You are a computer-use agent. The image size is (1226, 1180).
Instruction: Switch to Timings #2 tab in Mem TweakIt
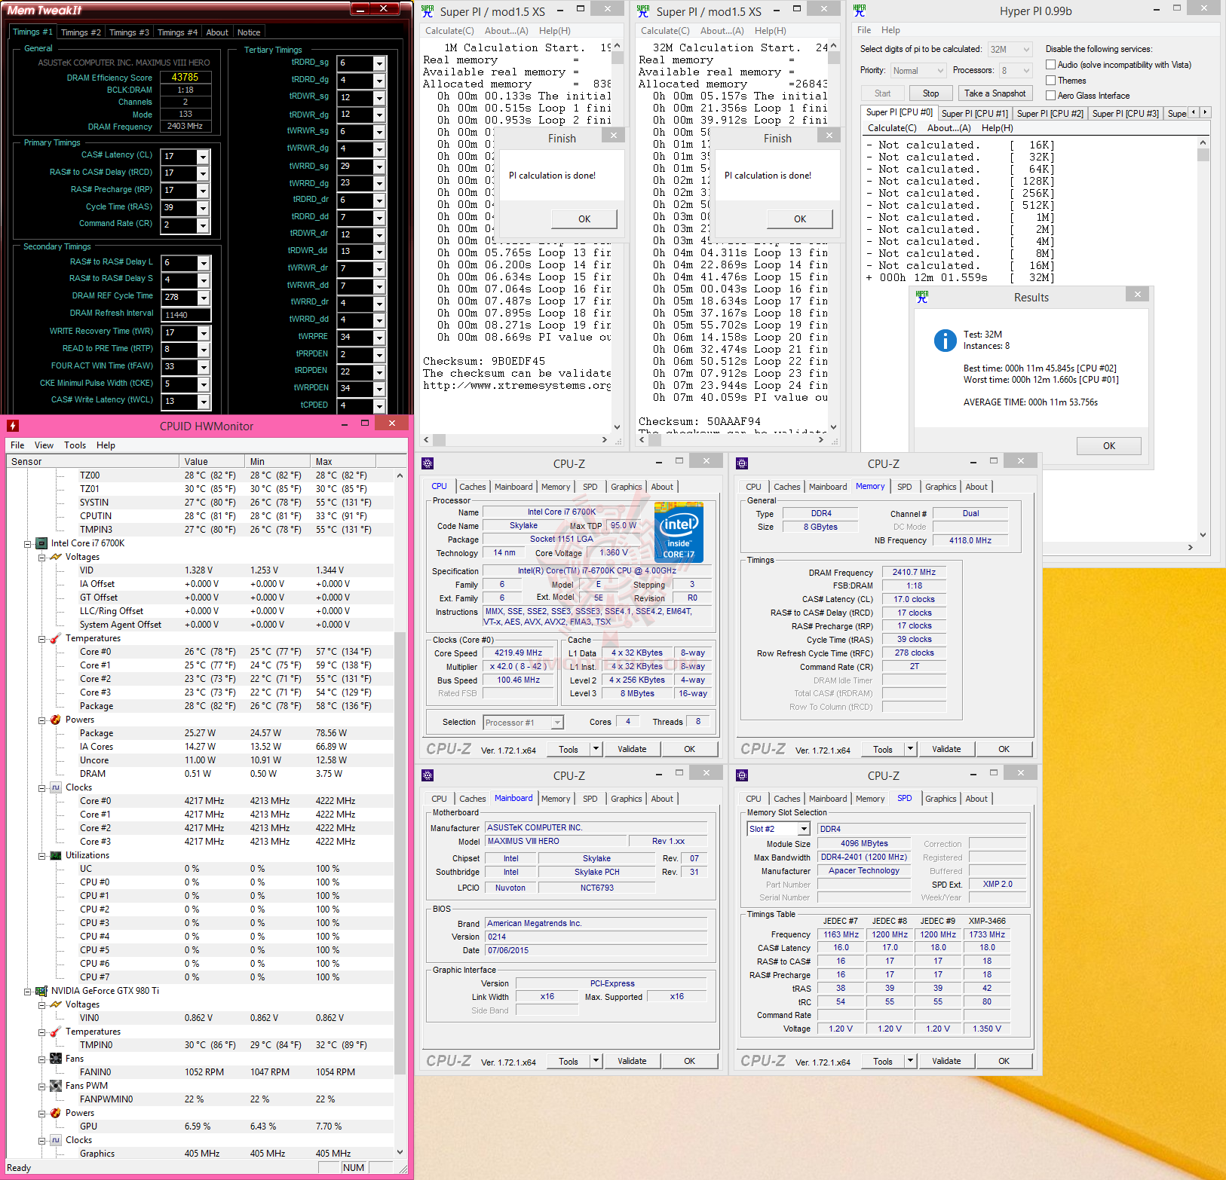click(x=81, y=32)
